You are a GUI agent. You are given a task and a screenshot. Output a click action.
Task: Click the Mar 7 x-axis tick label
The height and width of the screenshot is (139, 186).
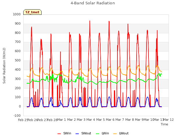click(x=120, y=120)
